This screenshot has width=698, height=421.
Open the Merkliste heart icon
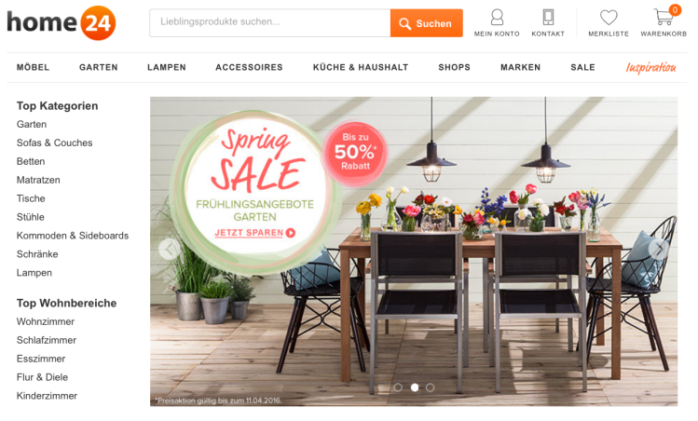point(609,18)
